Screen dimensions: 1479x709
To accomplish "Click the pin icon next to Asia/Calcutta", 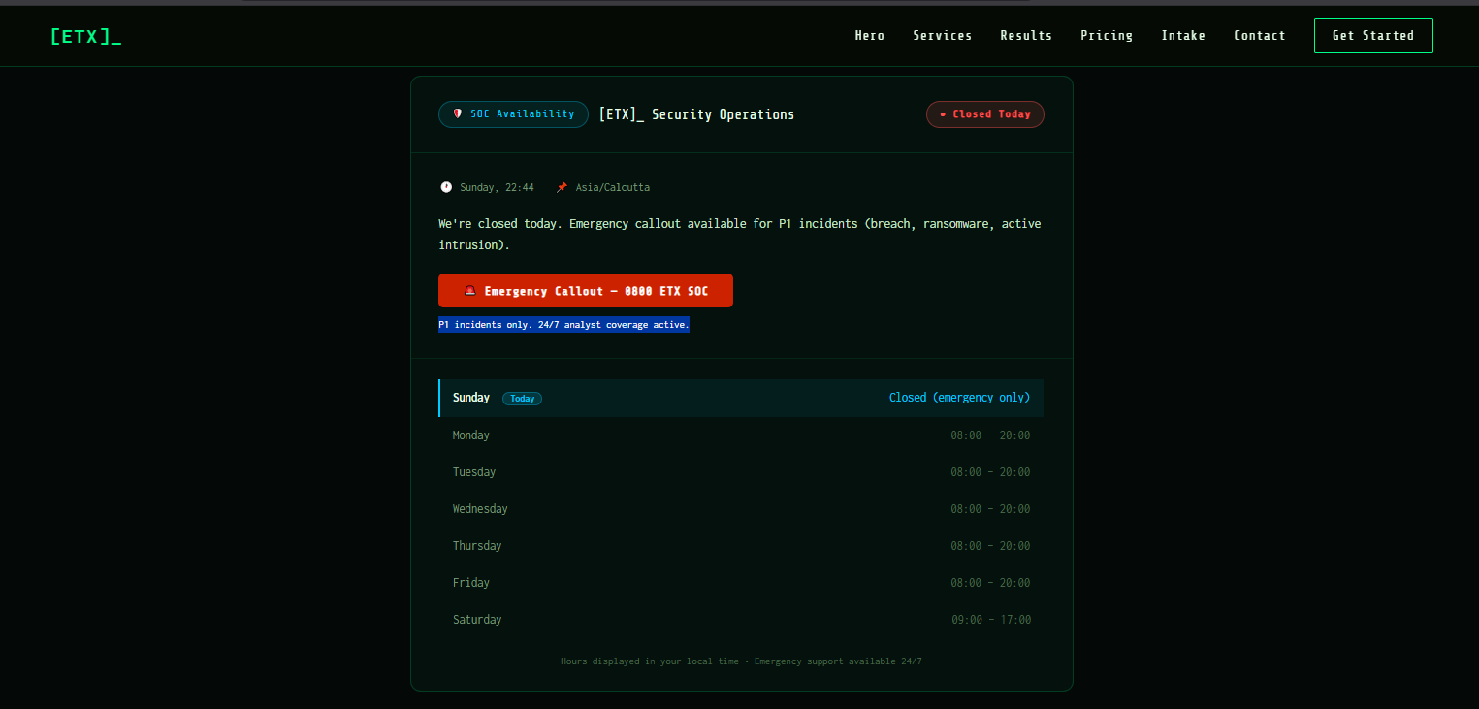I will [562, 187].
